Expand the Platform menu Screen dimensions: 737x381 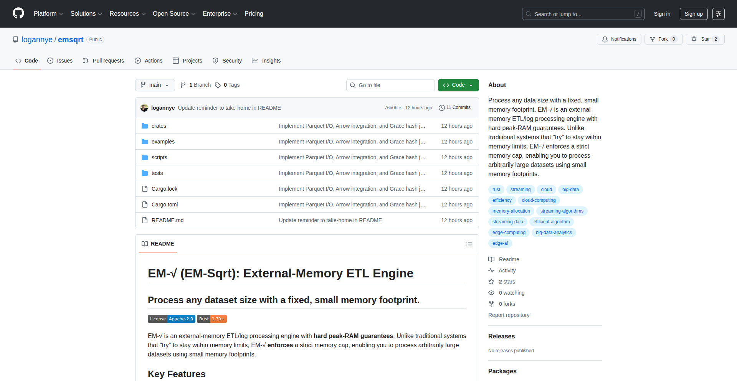point(48,13)
